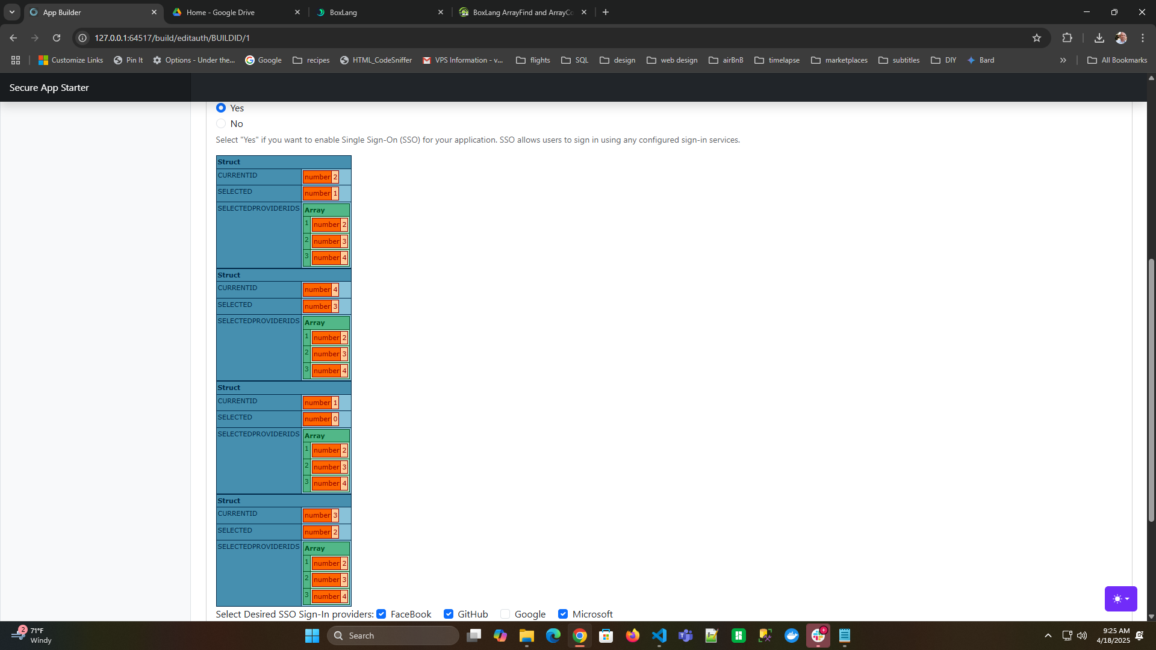Reload the current browser page
The width and height of the screenshot is (1156, 650).
pos(57,38)
